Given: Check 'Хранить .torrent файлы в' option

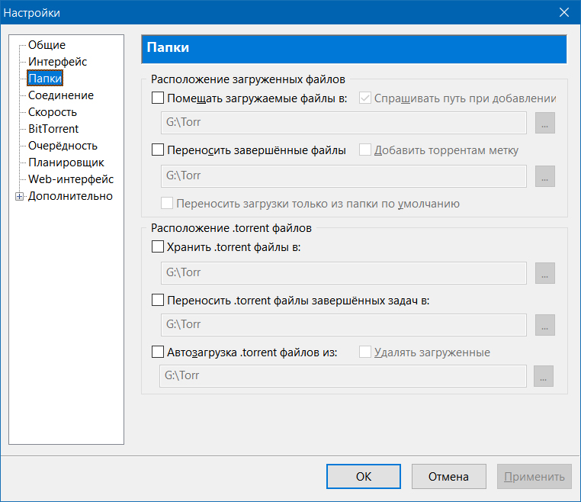Looking at the screenshot, I should pos(158,246).
